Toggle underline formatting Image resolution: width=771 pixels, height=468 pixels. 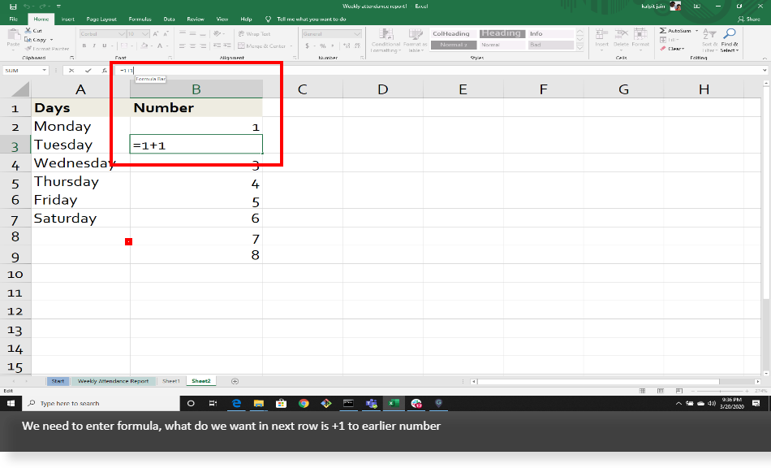(105, 45)
